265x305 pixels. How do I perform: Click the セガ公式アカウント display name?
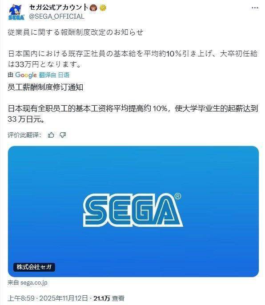[x=59, y=8]
